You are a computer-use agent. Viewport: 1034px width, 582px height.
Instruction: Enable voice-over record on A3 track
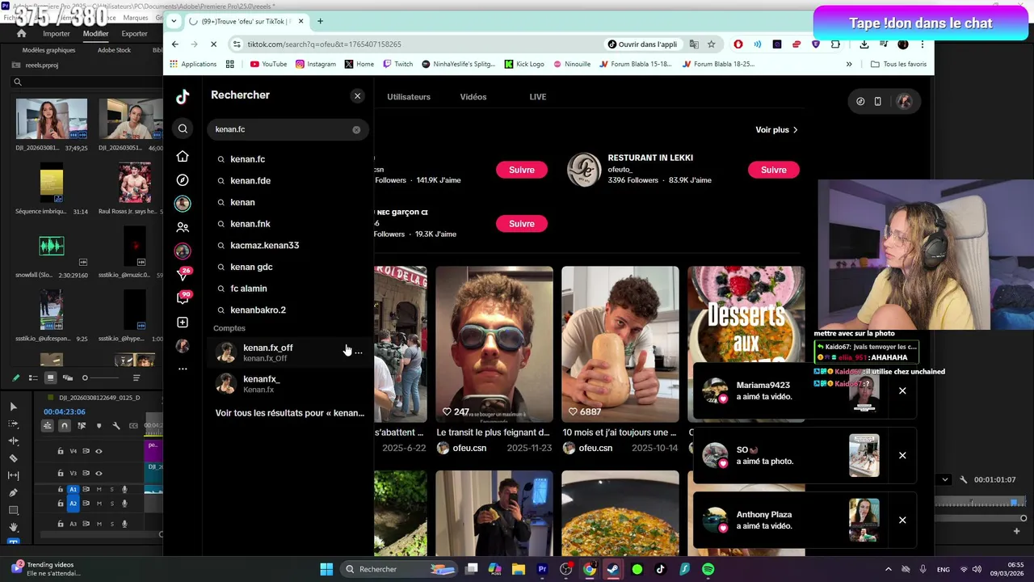coord(124,524)
